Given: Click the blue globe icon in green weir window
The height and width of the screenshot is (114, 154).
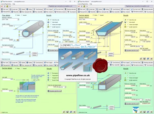Looking at the screenshot, I should (x=71, y=112).
